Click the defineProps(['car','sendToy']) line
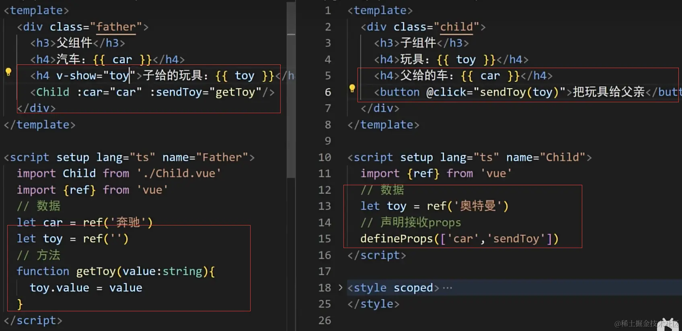 click(460, 239)
